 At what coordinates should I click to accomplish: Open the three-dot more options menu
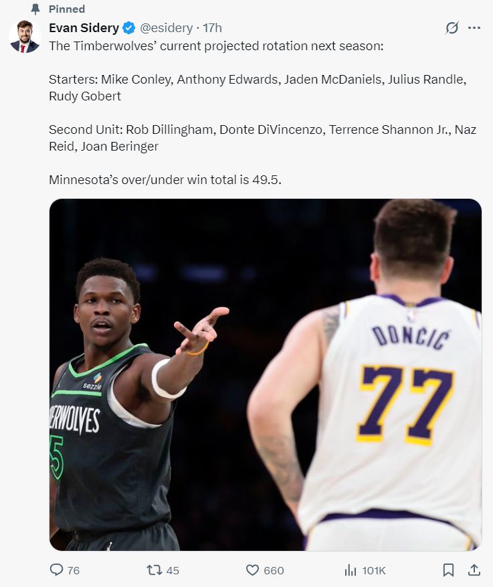tap(474, 27)
